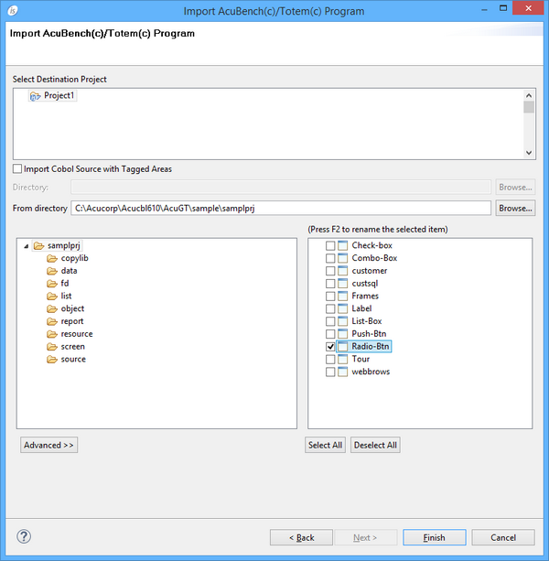
Task: Click the help question mark icon
Action: [25, 536]
